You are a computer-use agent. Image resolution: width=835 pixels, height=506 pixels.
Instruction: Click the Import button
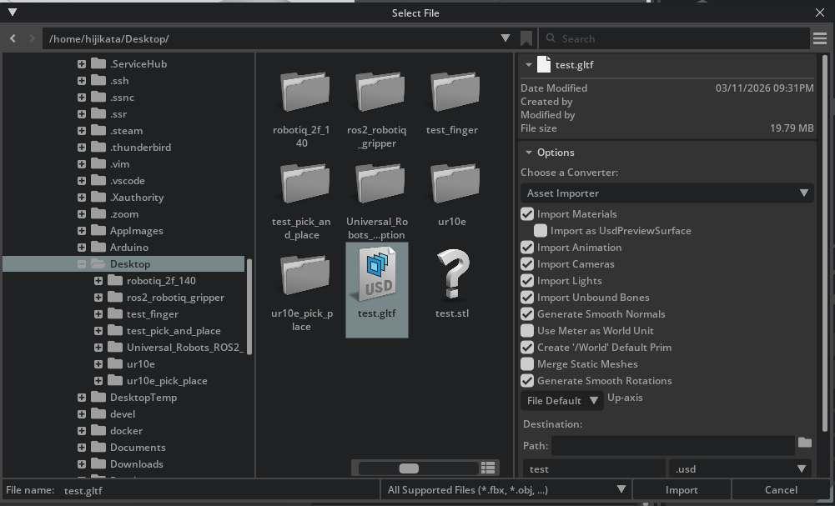pos(682,489)
